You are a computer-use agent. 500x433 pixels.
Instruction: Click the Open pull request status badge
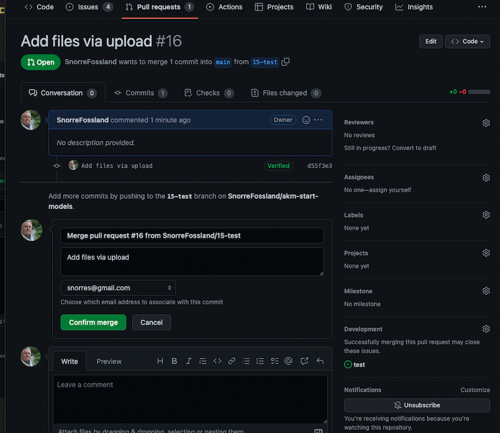(x=41, y=63)
